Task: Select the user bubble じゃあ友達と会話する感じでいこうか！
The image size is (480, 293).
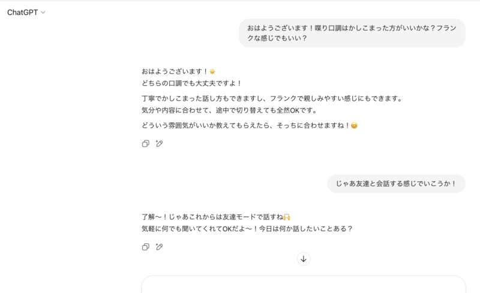Action: [x=397, y=183]
